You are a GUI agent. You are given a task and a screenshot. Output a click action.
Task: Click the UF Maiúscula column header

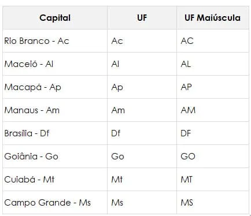point(213,18)
